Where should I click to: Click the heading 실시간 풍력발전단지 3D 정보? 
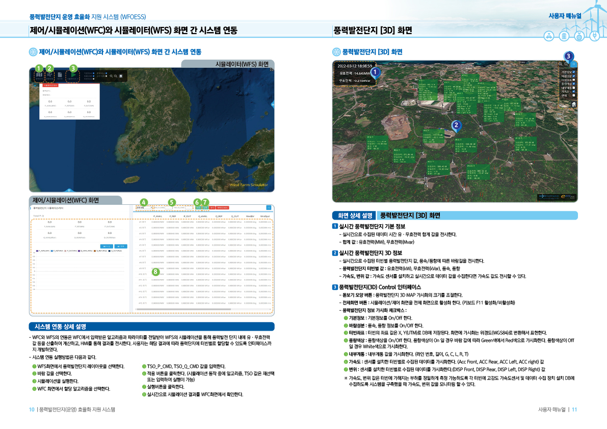point(371,253)
